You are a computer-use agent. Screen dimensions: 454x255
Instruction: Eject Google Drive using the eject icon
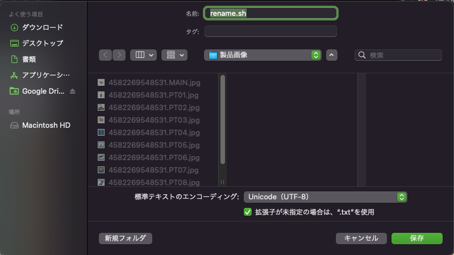coord(72,91)
